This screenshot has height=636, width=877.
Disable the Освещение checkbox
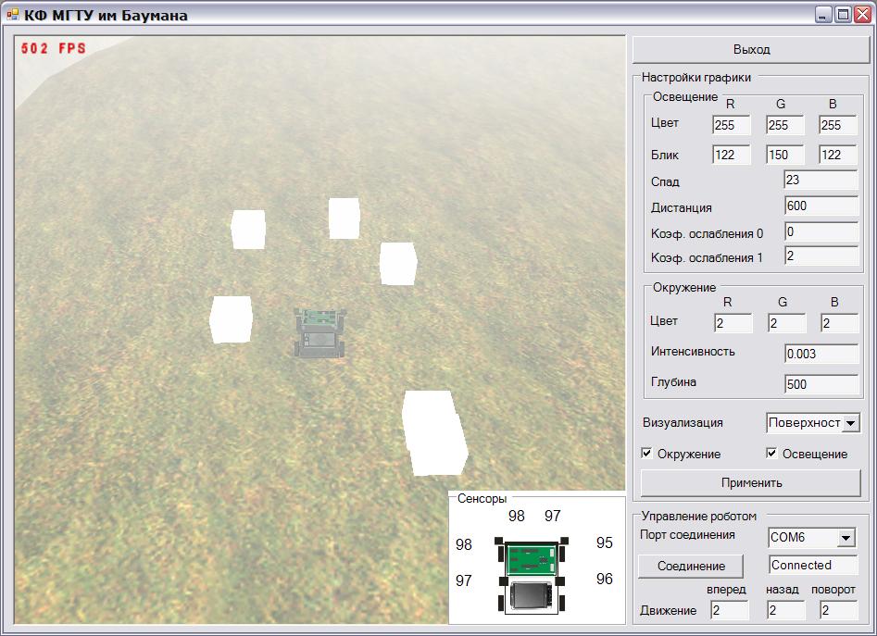(772, 454)
